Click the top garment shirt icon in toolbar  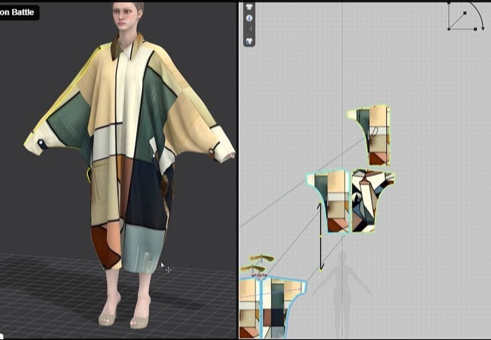point(250,7)
